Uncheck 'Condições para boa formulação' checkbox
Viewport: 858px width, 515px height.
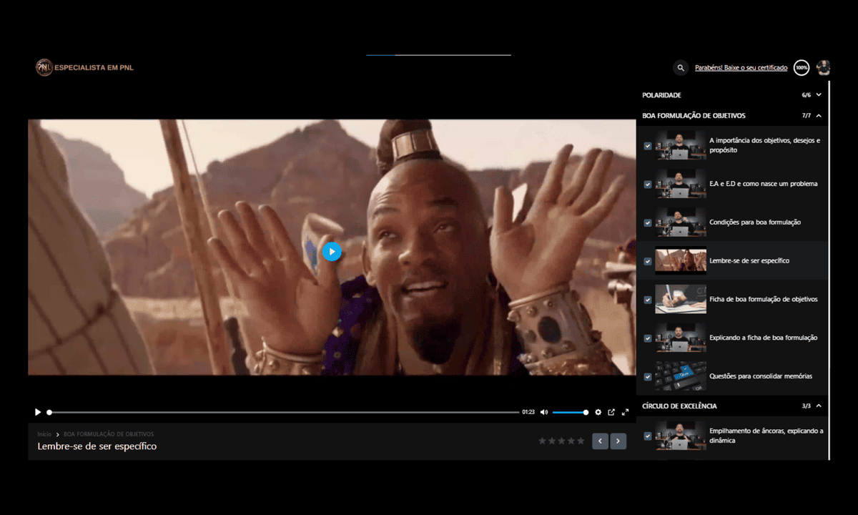[648, 222]
